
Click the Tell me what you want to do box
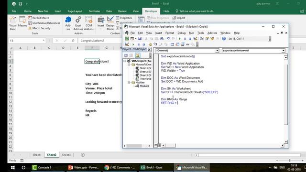pos(195,11)
